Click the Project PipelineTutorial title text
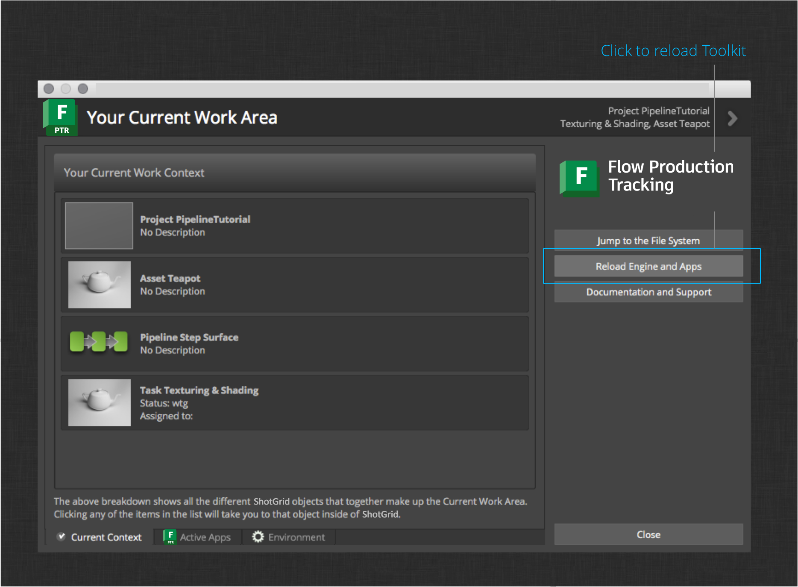This screenshot has height=587, width=798. coord(195,219)
